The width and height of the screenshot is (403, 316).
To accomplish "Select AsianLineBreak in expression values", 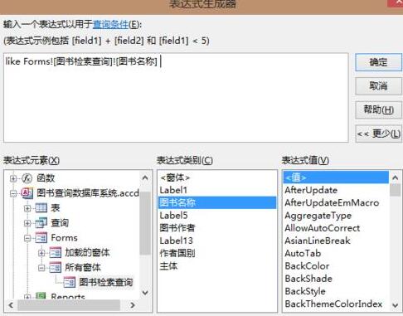I will click(336, 241).
